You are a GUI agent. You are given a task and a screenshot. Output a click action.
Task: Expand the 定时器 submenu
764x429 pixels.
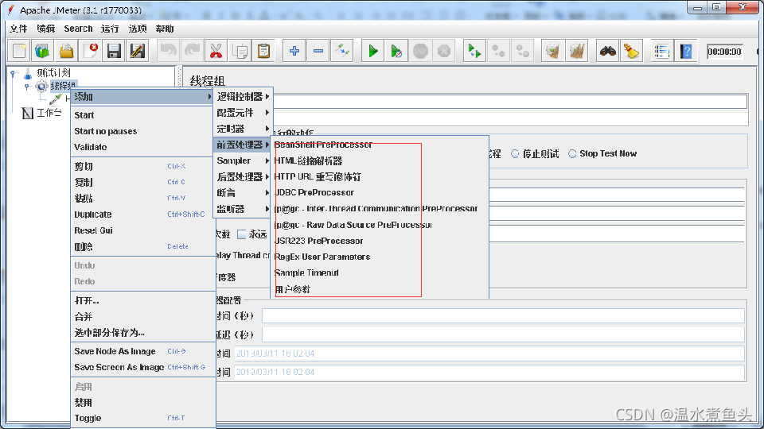click(x=243, y=129)
